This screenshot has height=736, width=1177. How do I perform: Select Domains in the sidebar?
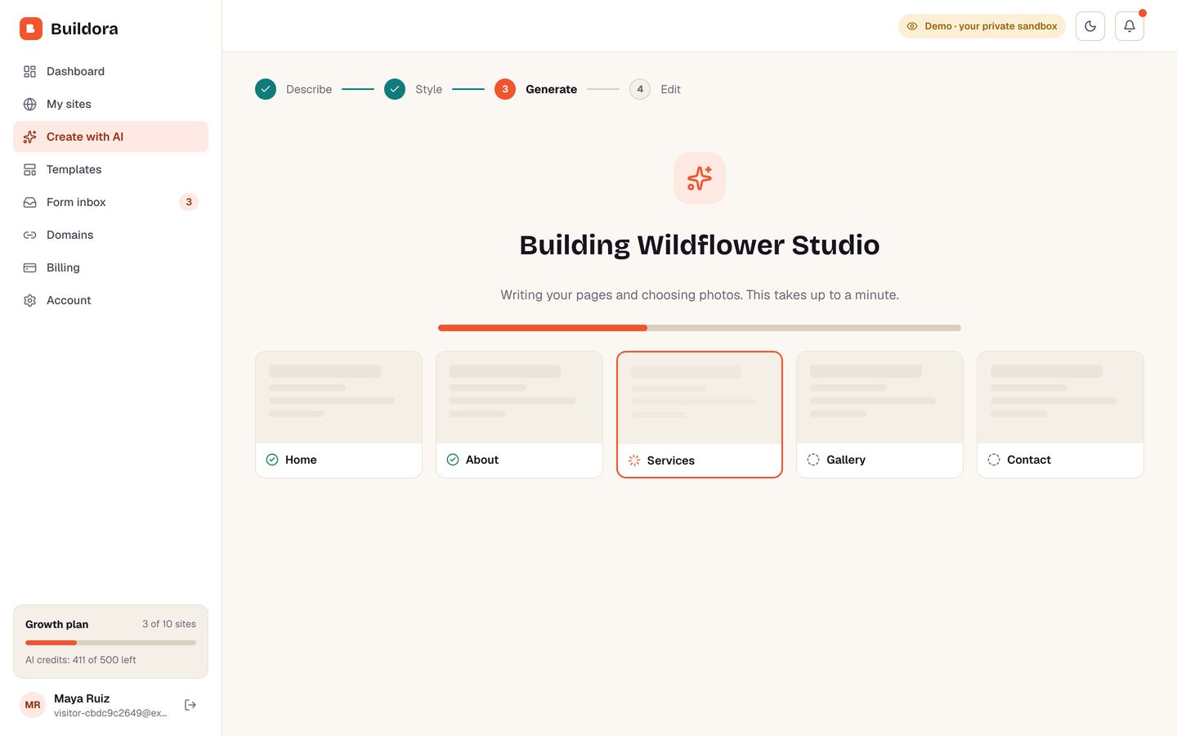coord(110,235)
